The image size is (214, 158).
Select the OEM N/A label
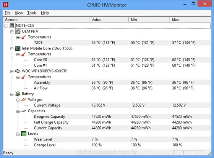[30, 31]
